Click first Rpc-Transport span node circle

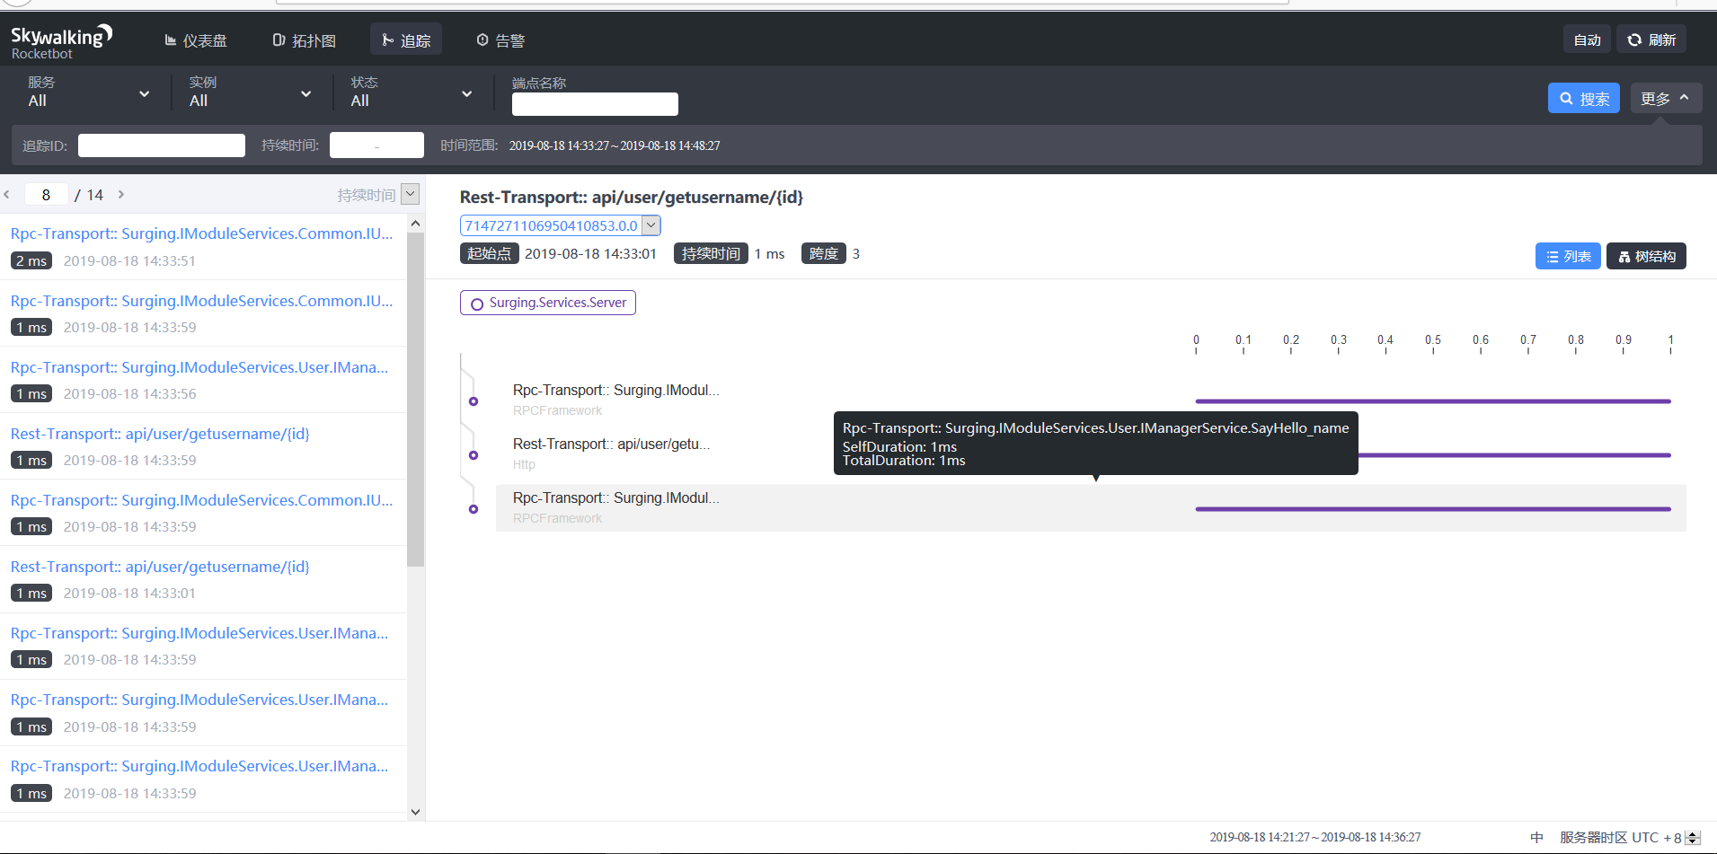coord(474,401)
